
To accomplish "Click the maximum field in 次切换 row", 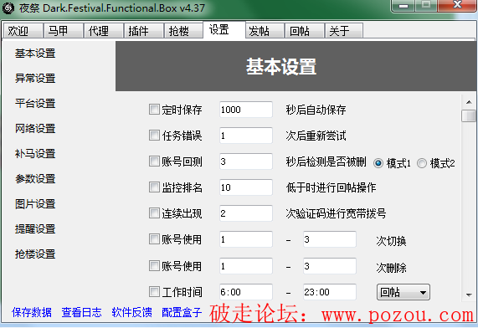I will [x=330, y=239].
